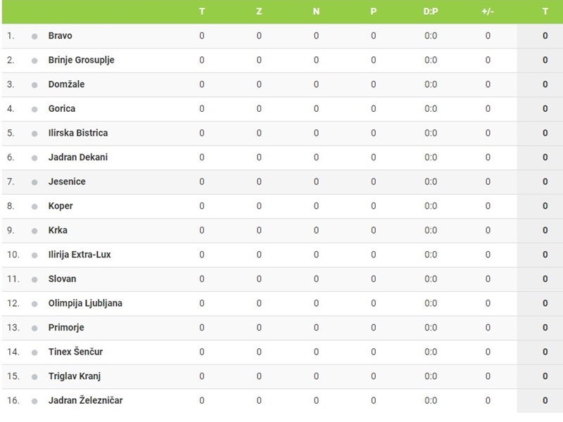The image size is (563, 422).
Task: Open the Slovan team page
Action: 62,279
